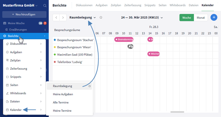The height and width of the screenshot is (117, 221).
Task: Star the Raumbelegung entry in submenu
Action: (89, 86)
